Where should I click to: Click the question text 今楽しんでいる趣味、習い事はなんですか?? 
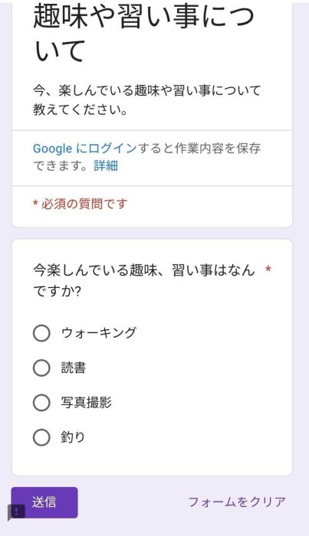[144, 281]
